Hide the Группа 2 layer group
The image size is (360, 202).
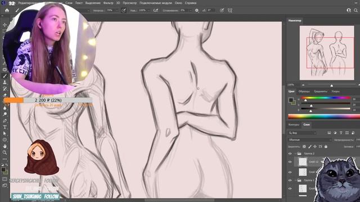(x=290, y=153)
